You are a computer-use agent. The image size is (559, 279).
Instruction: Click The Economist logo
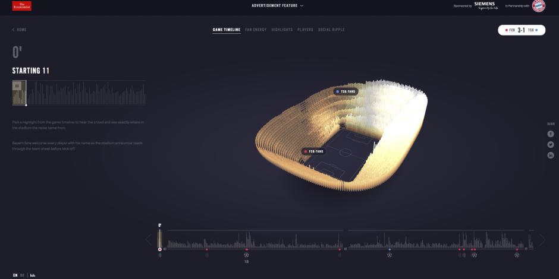click(x=22, y=6)
